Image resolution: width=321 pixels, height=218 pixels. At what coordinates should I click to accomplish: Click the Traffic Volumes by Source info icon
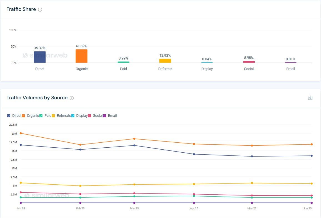tap(72, 98)
